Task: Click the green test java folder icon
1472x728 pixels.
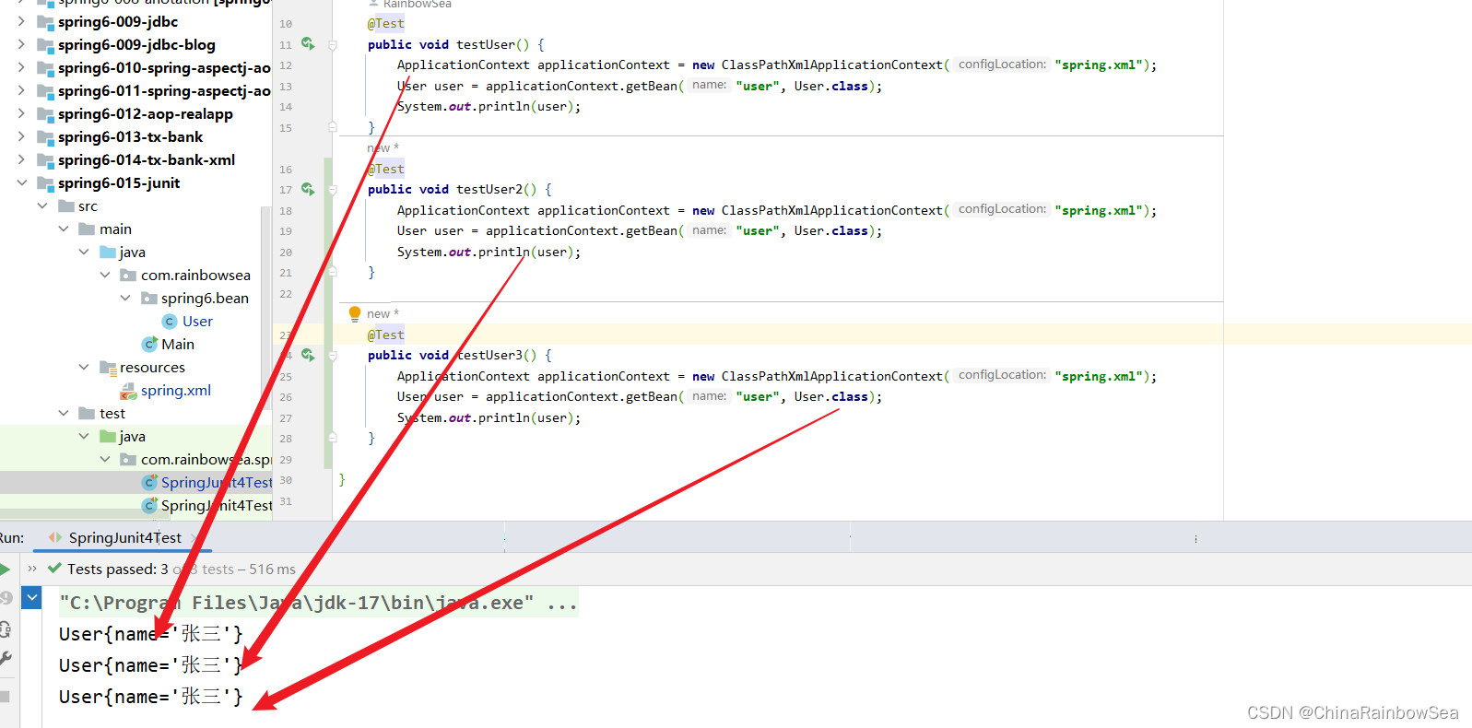Action: tap(108, 437)
